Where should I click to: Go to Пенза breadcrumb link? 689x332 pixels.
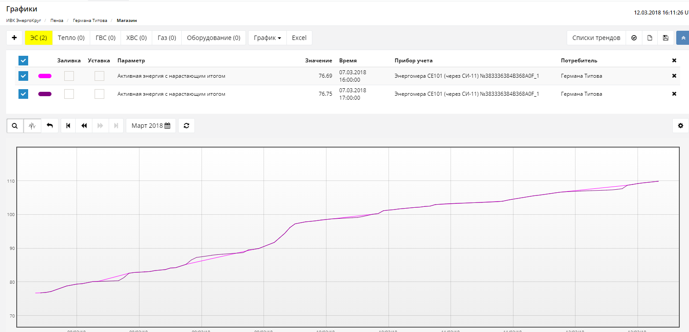57,21
